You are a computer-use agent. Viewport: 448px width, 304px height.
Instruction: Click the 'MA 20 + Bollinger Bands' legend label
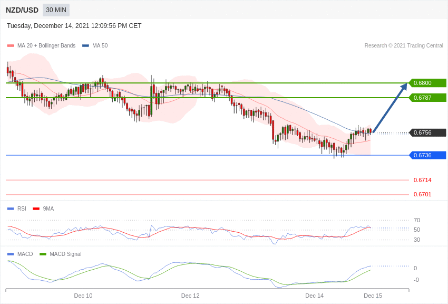(x=46, y=45)
